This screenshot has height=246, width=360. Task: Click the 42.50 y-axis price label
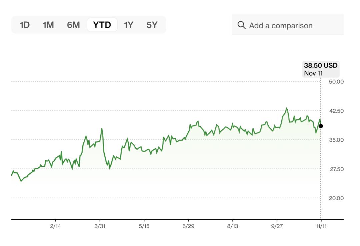[336, 111]
